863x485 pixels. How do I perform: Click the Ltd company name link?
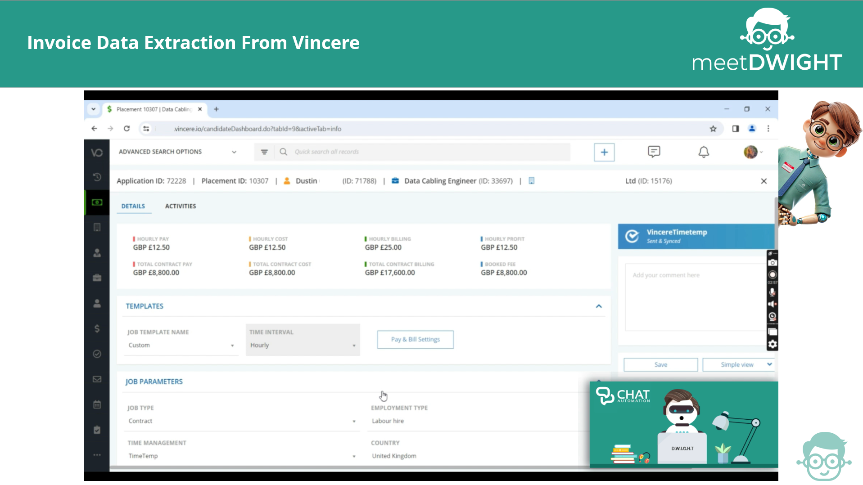(630, 181)
